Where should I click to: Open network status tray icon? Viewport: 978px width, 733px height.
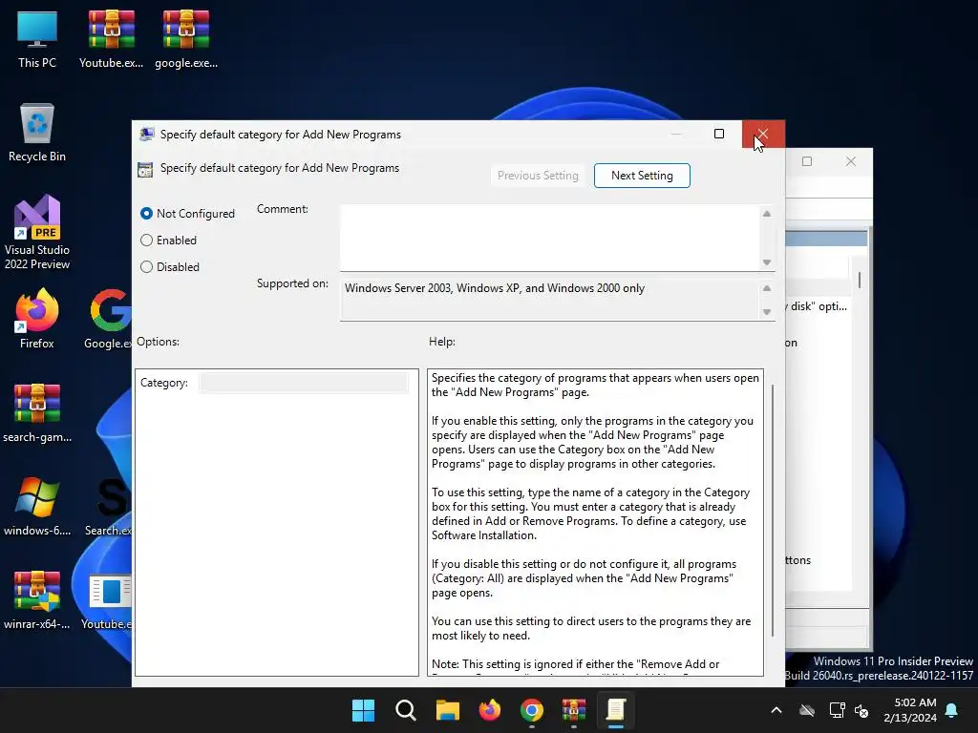[x=837, y=710]
